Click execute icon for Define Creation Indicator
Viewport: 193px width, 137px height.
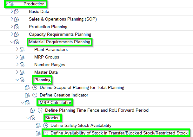click(x=35, y=95)
